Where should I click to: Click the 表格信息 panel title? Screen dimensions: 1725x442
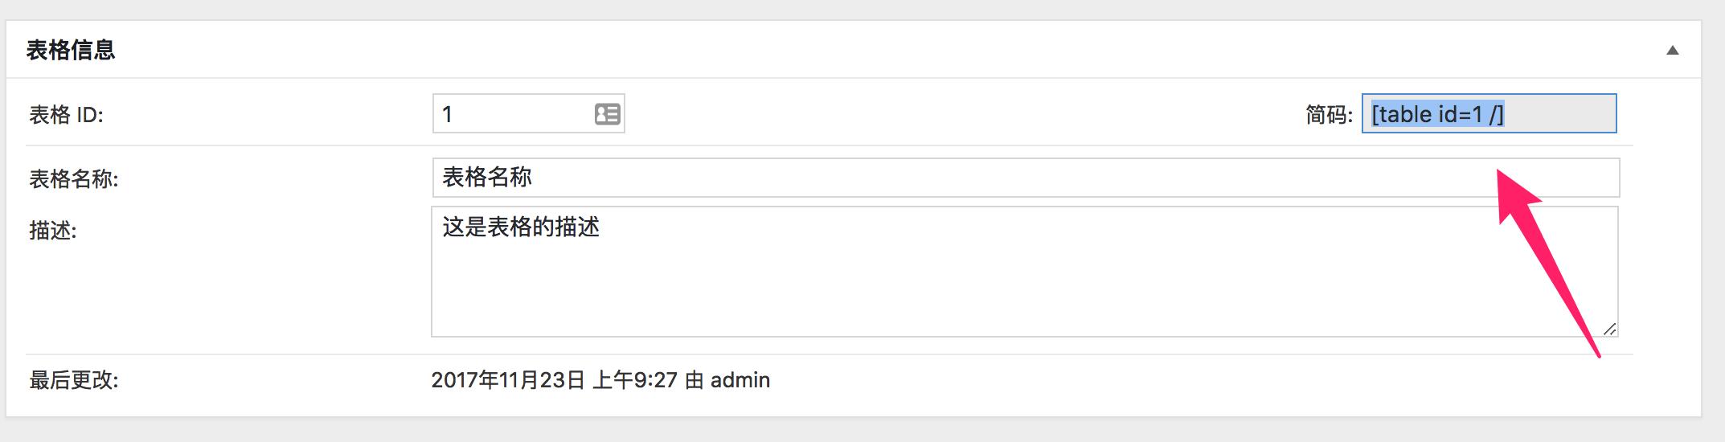(71, 51)
